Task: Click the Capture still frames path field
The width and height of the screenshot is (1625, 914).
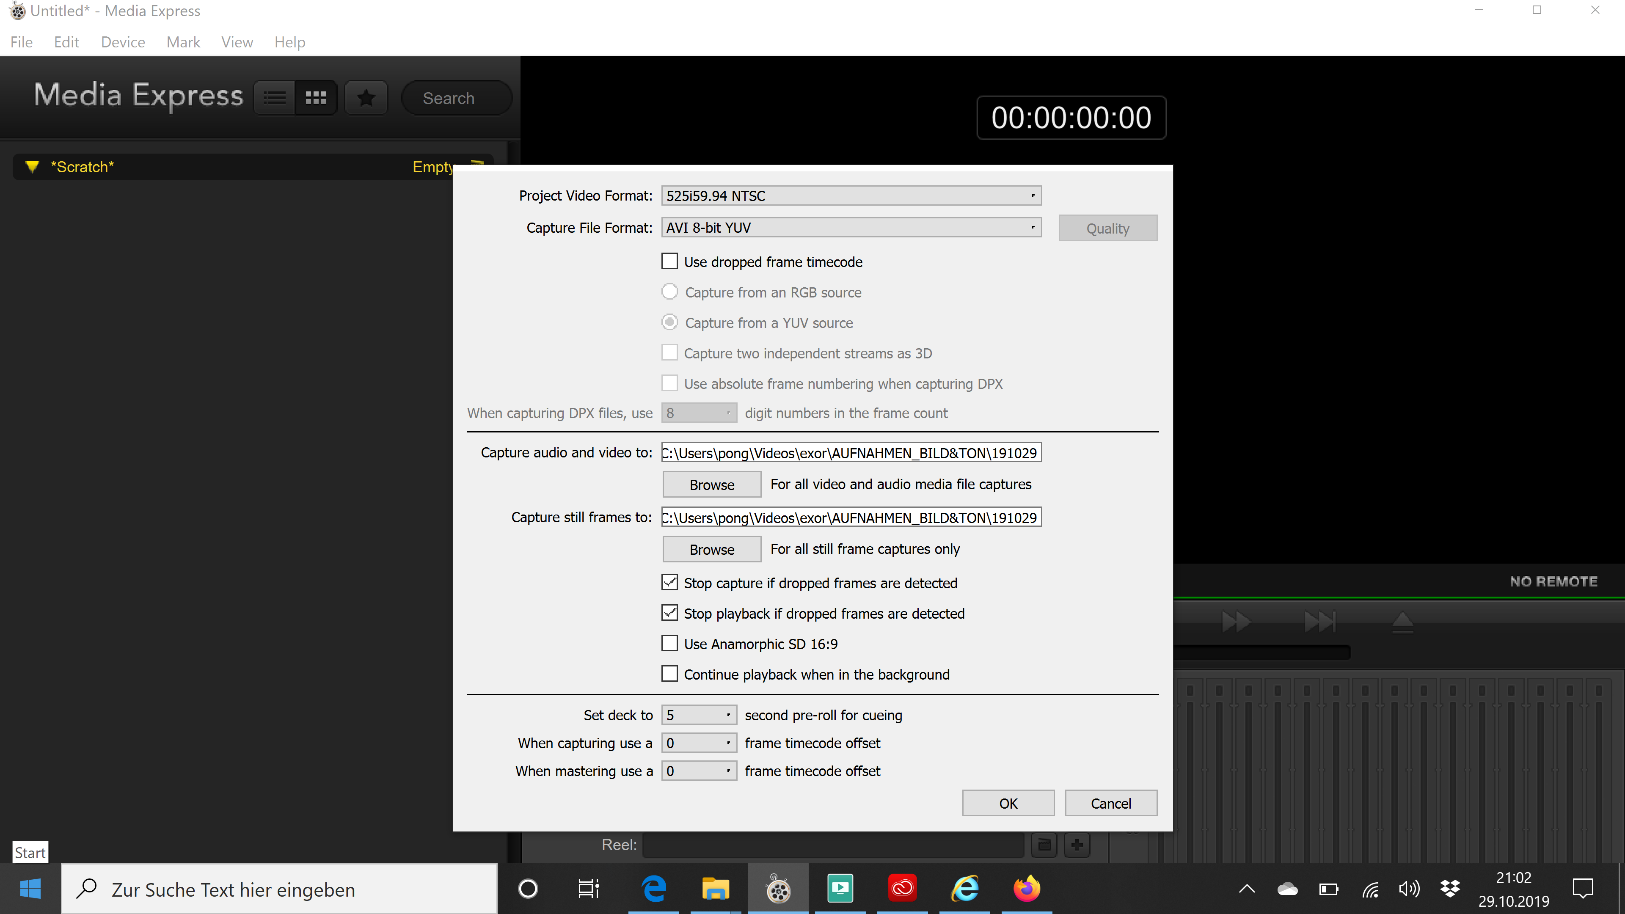Action: click(x=851, y=517)
